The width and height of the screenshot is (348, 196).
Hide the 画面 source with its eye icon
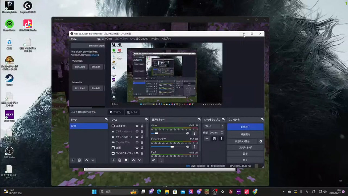[137, 148]
